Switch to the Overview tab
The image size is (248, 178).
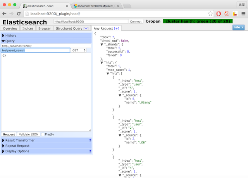click(10, 28)
